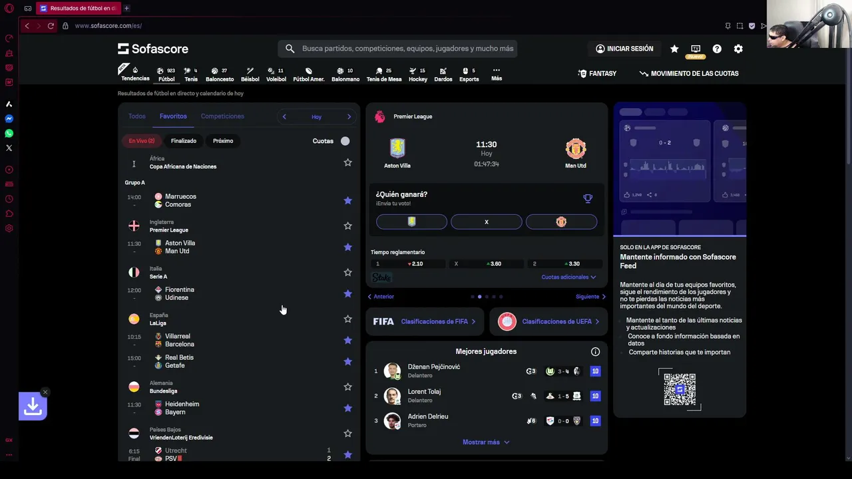Vote for draw X in ¿Quién ganará?

pyautogui.click(x=487, y=222)
